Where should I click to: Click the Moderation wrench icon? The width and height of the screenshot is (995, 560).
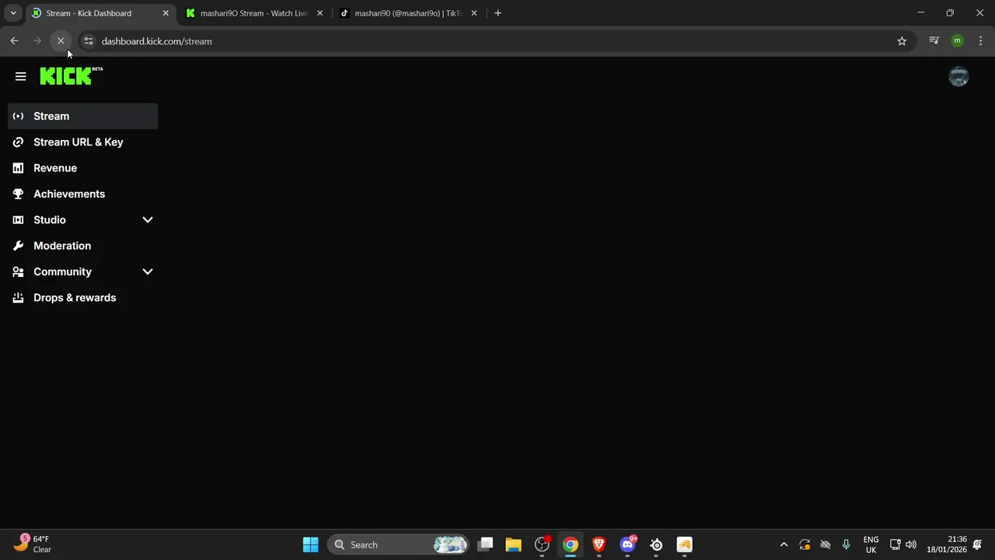18,246
